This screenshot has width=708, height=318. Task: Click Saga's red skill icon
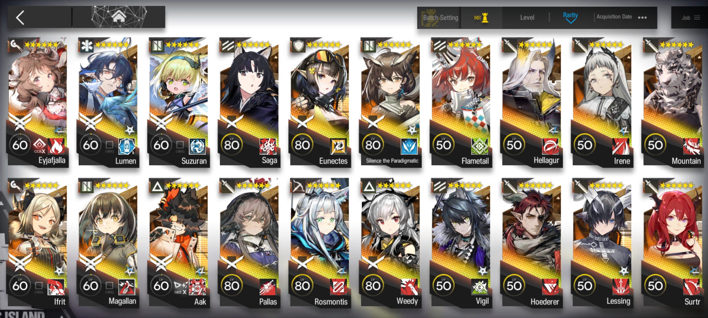pos(268,146)
